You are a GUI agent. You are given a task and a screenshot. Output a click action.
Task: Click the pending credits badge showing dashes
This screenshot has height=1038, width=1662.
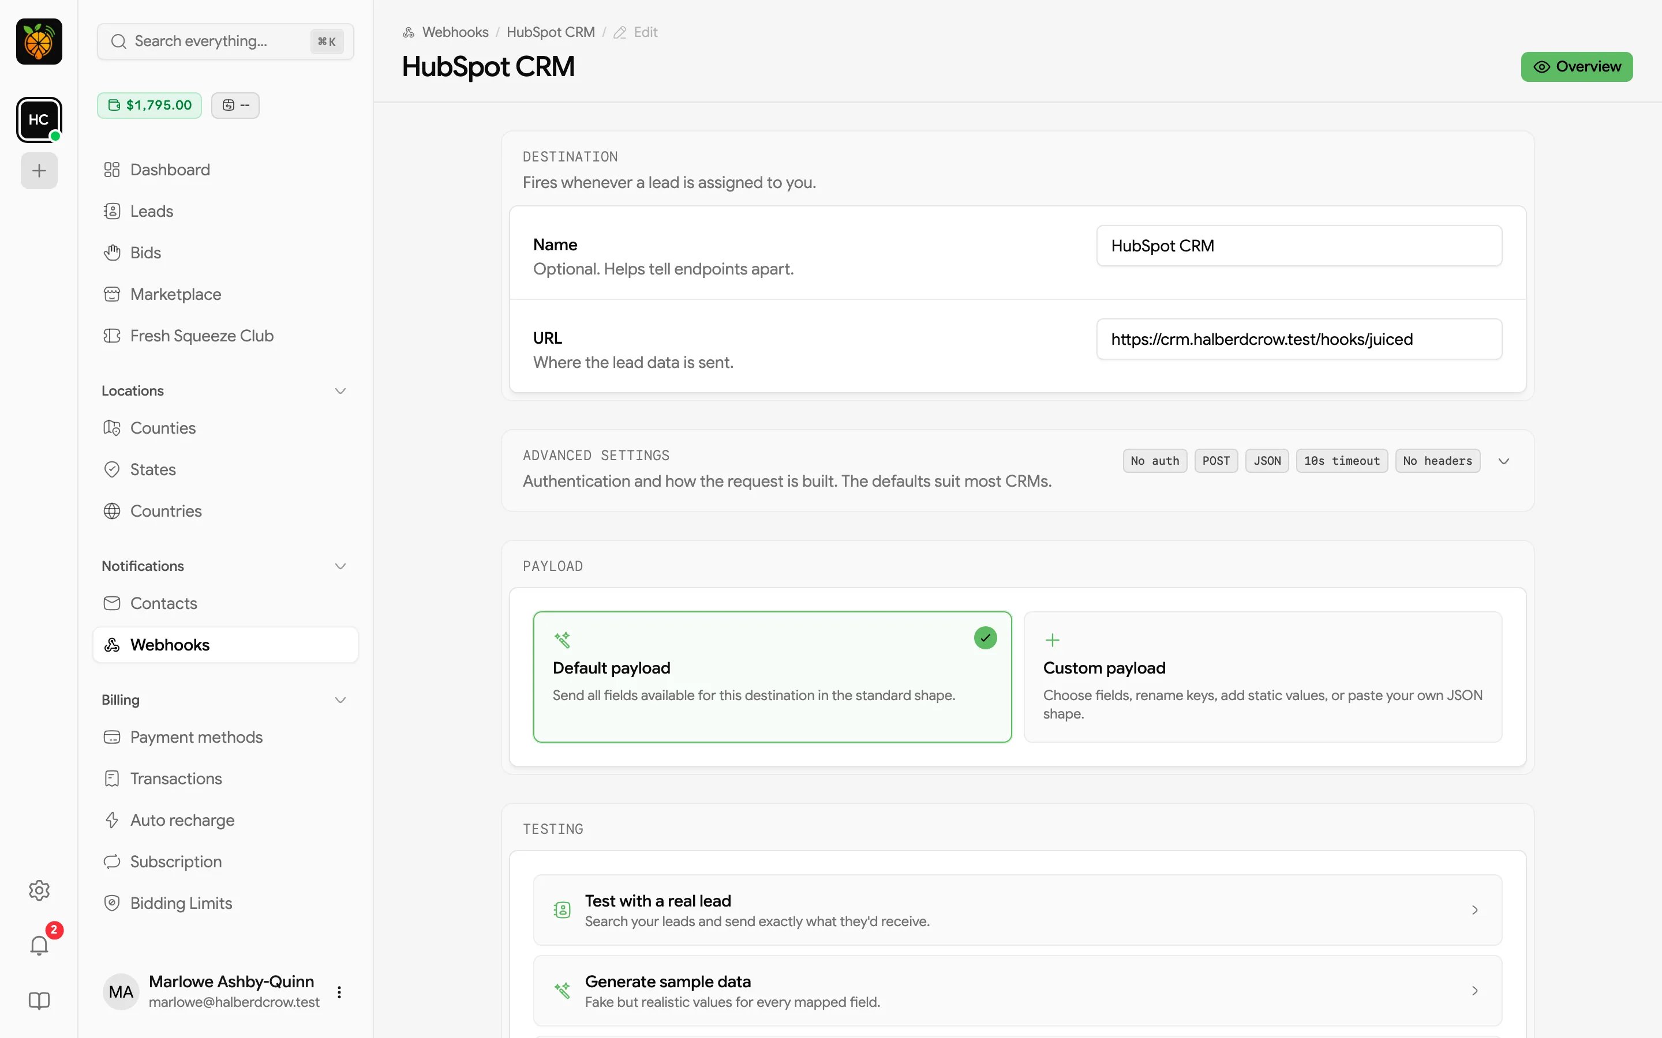point(235,105)
